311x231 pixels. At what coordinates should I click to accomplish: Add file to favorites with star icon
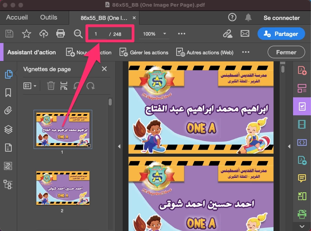pyautogui.click(x=27, y=34)
